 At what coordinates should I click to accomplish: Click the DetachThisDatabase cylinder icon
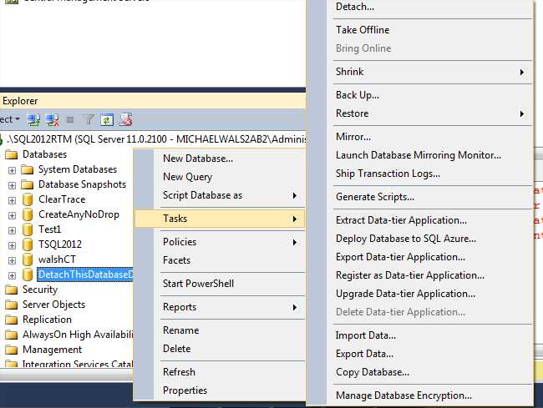(x=28, y=275)
